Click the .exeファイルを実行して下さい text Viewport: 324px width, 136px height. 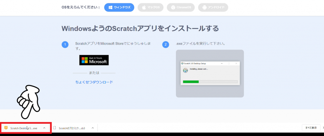[x=200, y=44]
